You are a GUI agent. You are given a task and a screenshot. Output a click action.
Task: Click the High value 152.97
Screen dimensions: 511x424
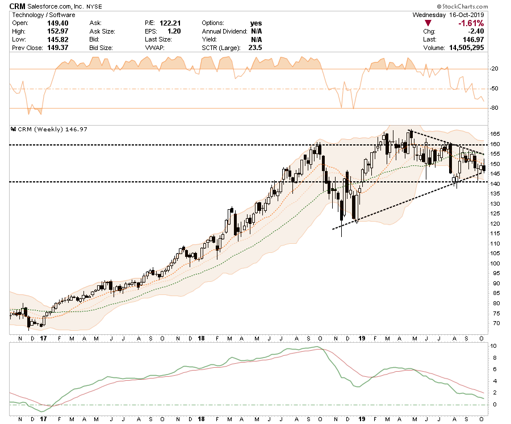[x=58, y=31]
